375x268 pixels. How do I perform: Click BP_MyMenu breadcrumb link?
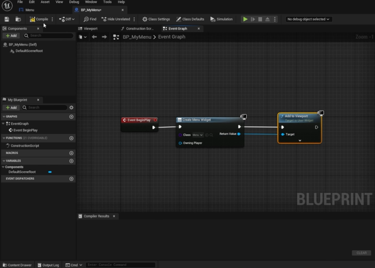(x=137, y=37)
